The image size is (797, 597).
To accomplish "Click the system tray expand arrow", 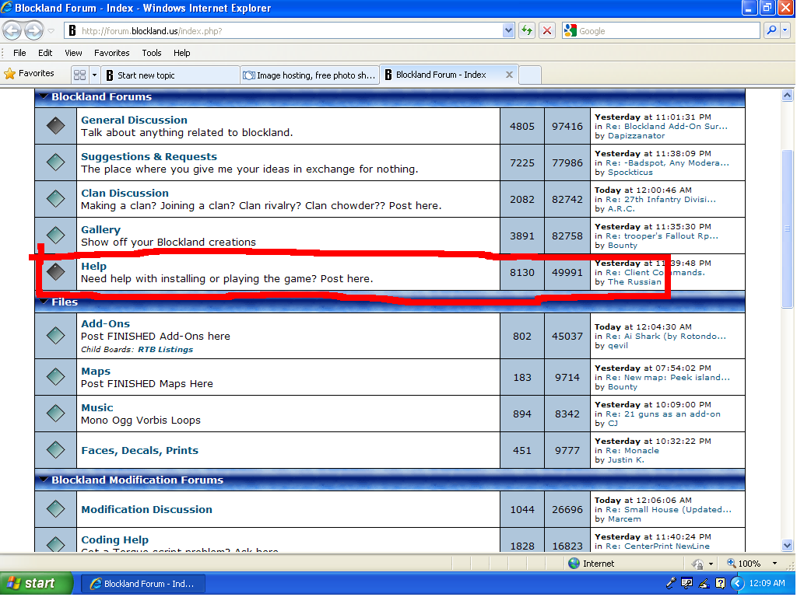I will 737,584.
